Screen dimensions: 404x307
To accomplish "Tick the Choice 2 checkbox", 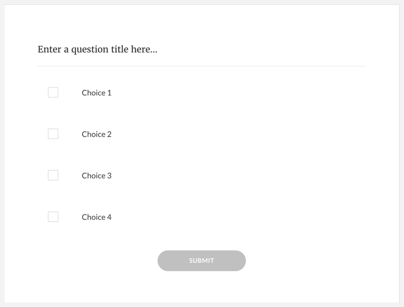I will 53,134.
